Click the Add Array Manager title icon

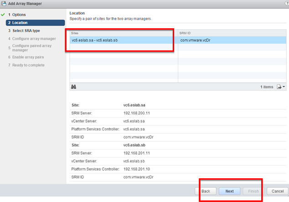click(4, 4)
